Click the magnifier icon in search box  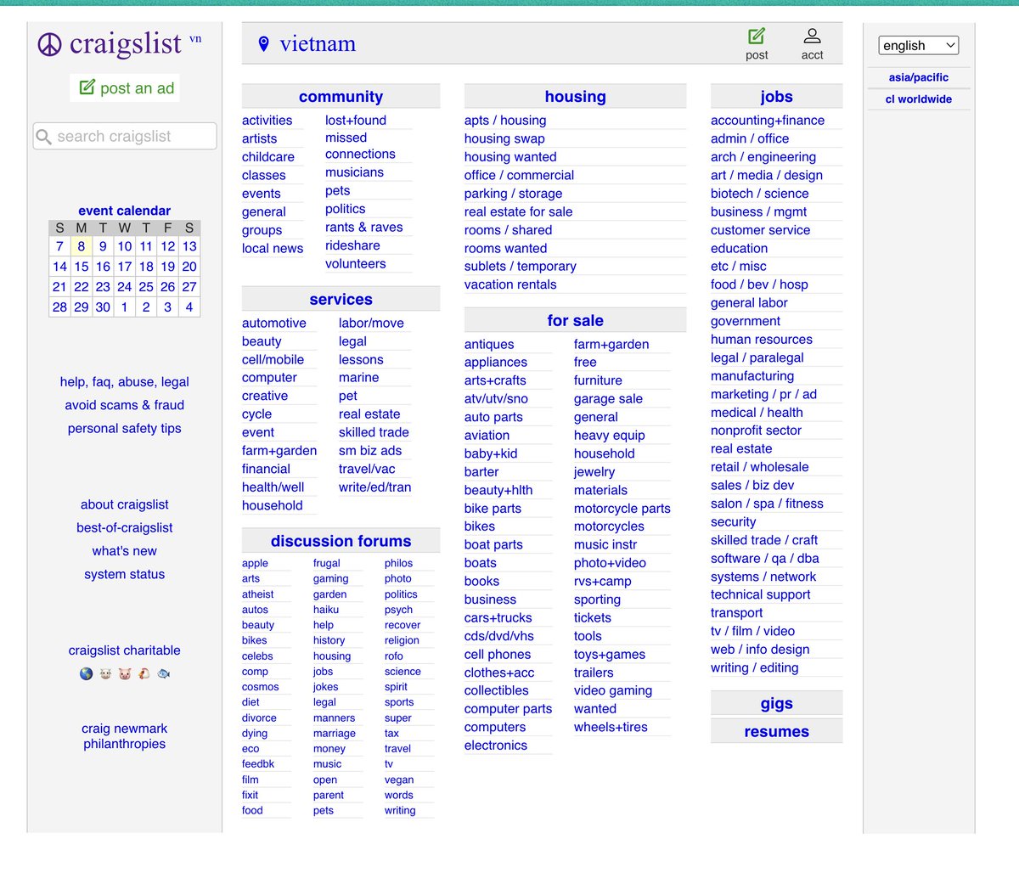tap(44, 136)
